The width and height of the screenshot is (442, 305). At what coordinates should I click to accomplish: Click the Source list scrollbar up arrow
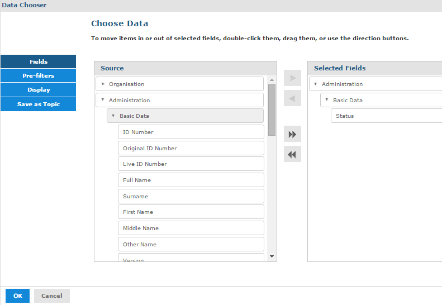[272, 79]
